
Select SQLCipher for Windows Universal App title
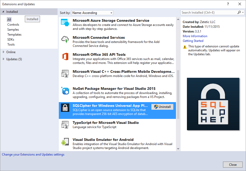pos(110,106)
